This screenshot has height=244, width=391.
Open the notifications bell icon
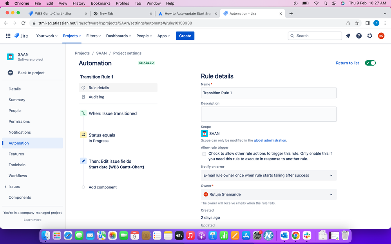pyautogui.click(x=348, y=36)
